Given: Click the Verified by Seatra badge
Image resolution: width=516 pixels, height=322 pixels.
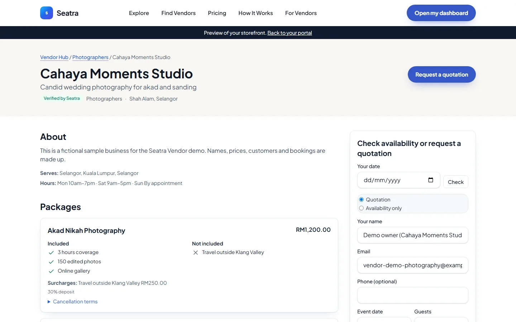Looking at the screenshot, I should 62,98.
